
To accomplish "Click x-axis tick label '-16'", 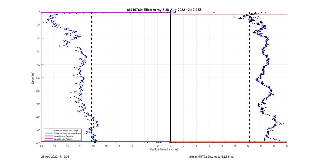I will coord(67,146).
